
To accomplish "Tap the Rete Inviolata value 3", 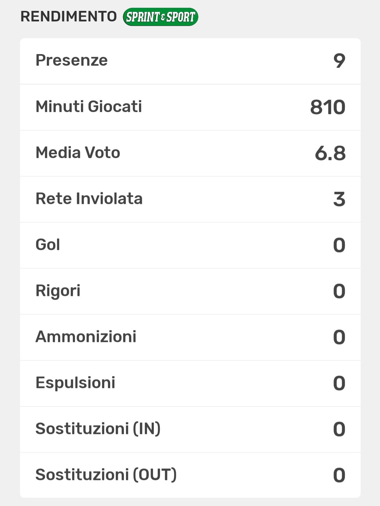I will click(x=339, y=199).
